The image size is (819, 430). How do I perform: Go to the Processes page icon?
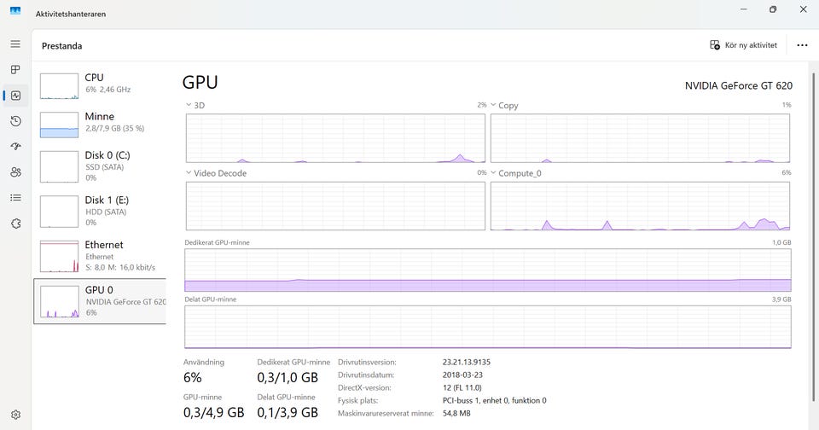pos(15,70)
